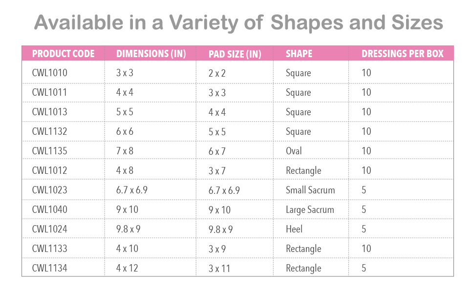The height and width of the screenshot is (293, 474).
Task: Click the Oval shape cell
Action: (294, 151)
